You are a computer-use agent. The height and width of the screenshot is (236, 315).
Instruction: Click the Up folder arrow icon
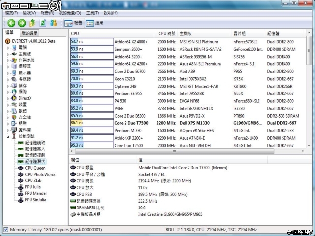click(x=32, y=23)
